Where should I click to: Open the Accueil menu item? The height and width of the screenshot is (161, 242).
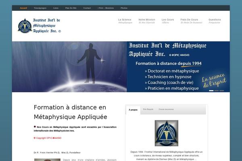(23, 8)
